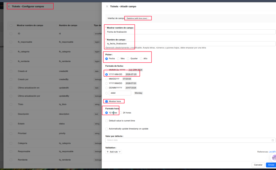
Task: Click the tq_titulo field name cell
Action: [63, 104]
